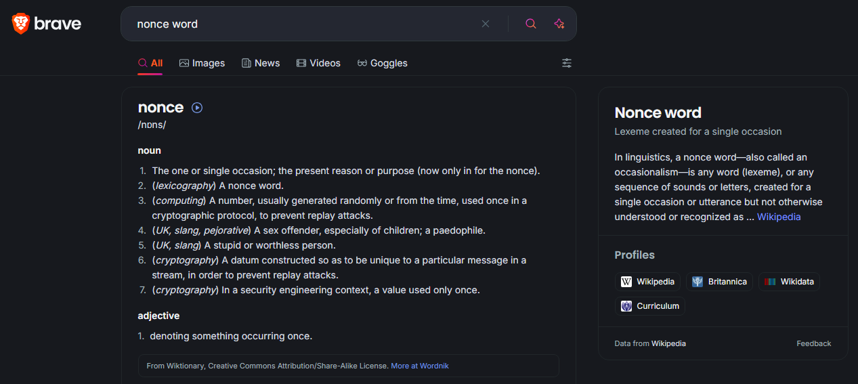This screenshot has width=858, height=384.
Task: Open AI answer sparkle icon
Action: pos(559,24)
